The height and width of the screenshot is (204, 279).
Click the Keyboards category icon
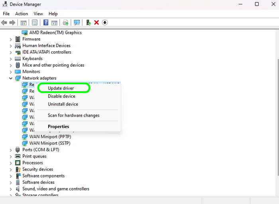pyautogui.click(x=18, y=58)
